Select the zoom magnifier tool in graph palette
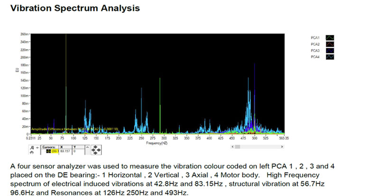367x196 pixels. point(32,148)
